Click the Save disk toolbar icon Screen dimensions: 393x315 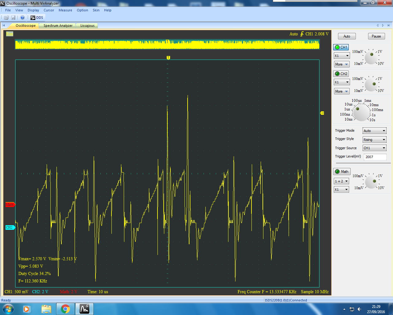(13, 18)
